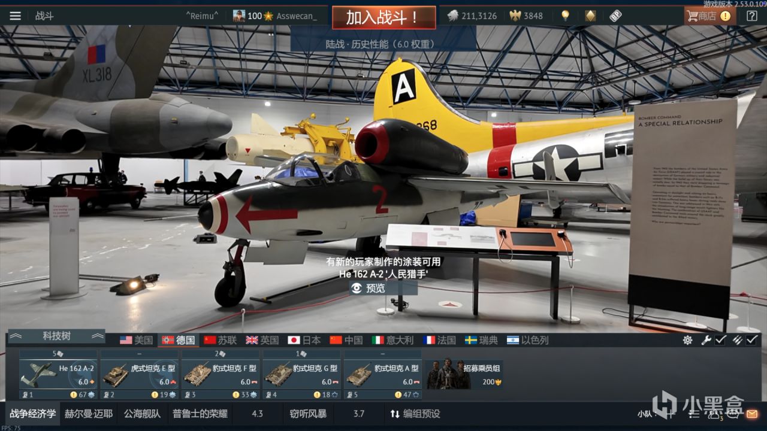Switch to the 意大利 nation tab
This screenshot has height=431, width=767.
(x=392, y=340)
